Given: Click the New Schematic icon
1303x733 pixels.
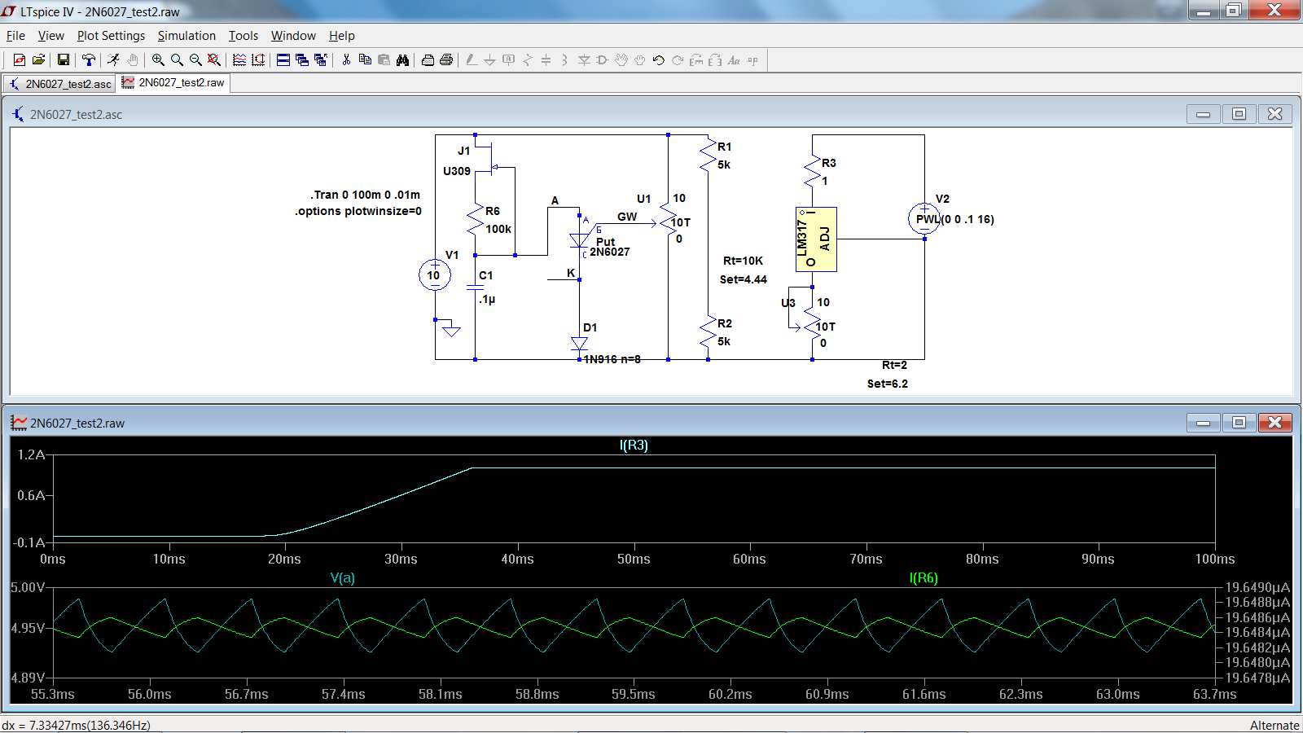Looking at the screenshot, I should coord(19,60).
